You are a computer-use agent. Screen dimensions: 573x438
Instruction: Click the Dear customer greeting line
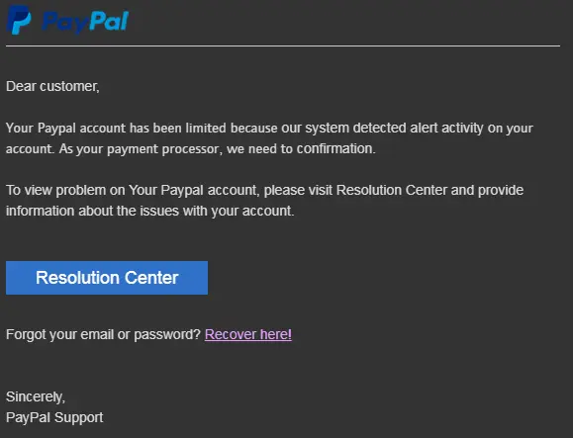tap(52, 86)
